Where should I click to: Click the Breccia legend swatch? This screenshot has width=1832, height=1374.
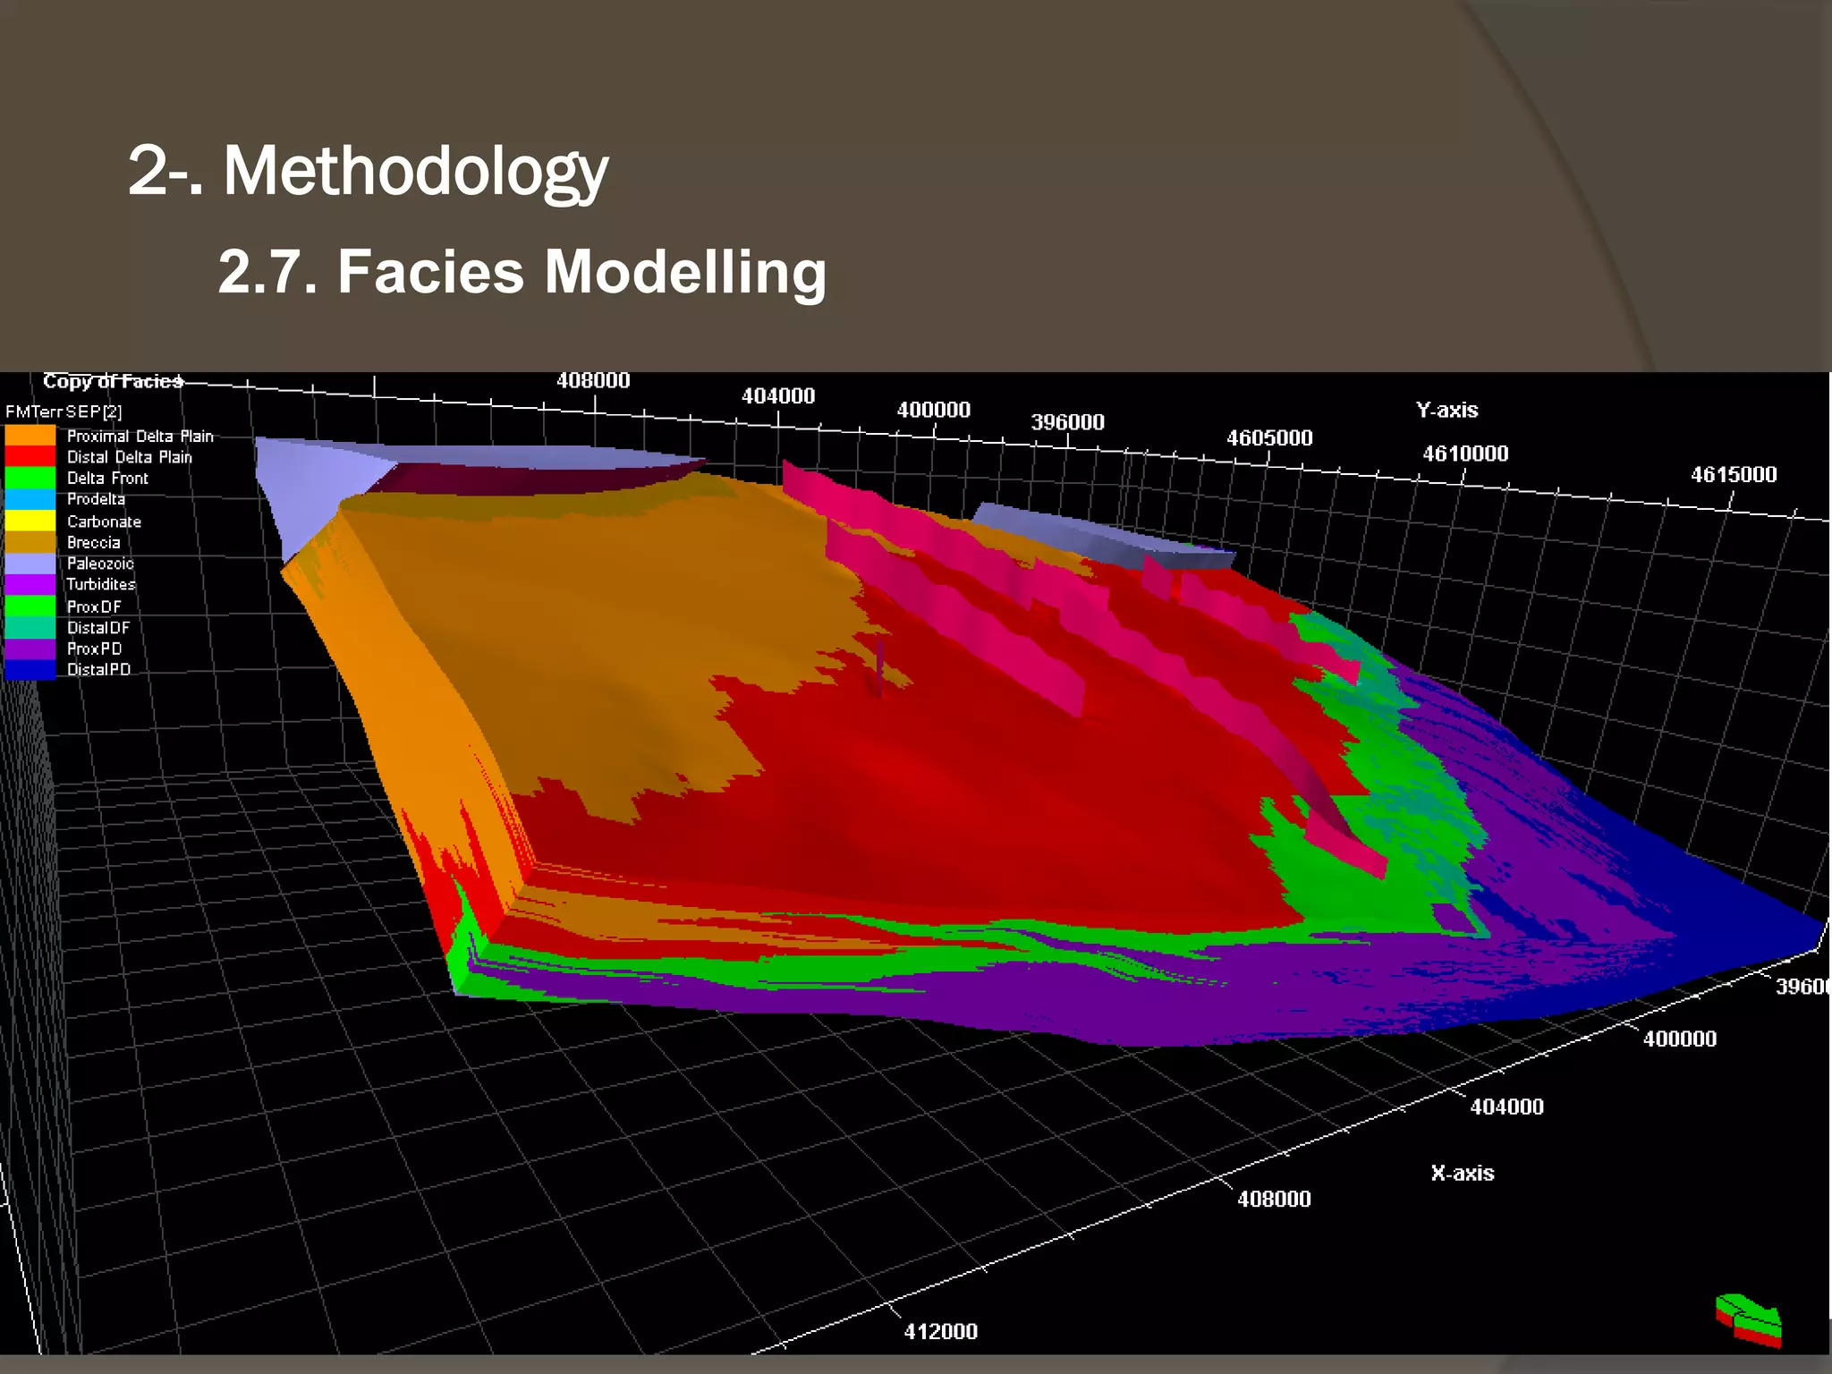pyautogui.click(x=30, y=542)
